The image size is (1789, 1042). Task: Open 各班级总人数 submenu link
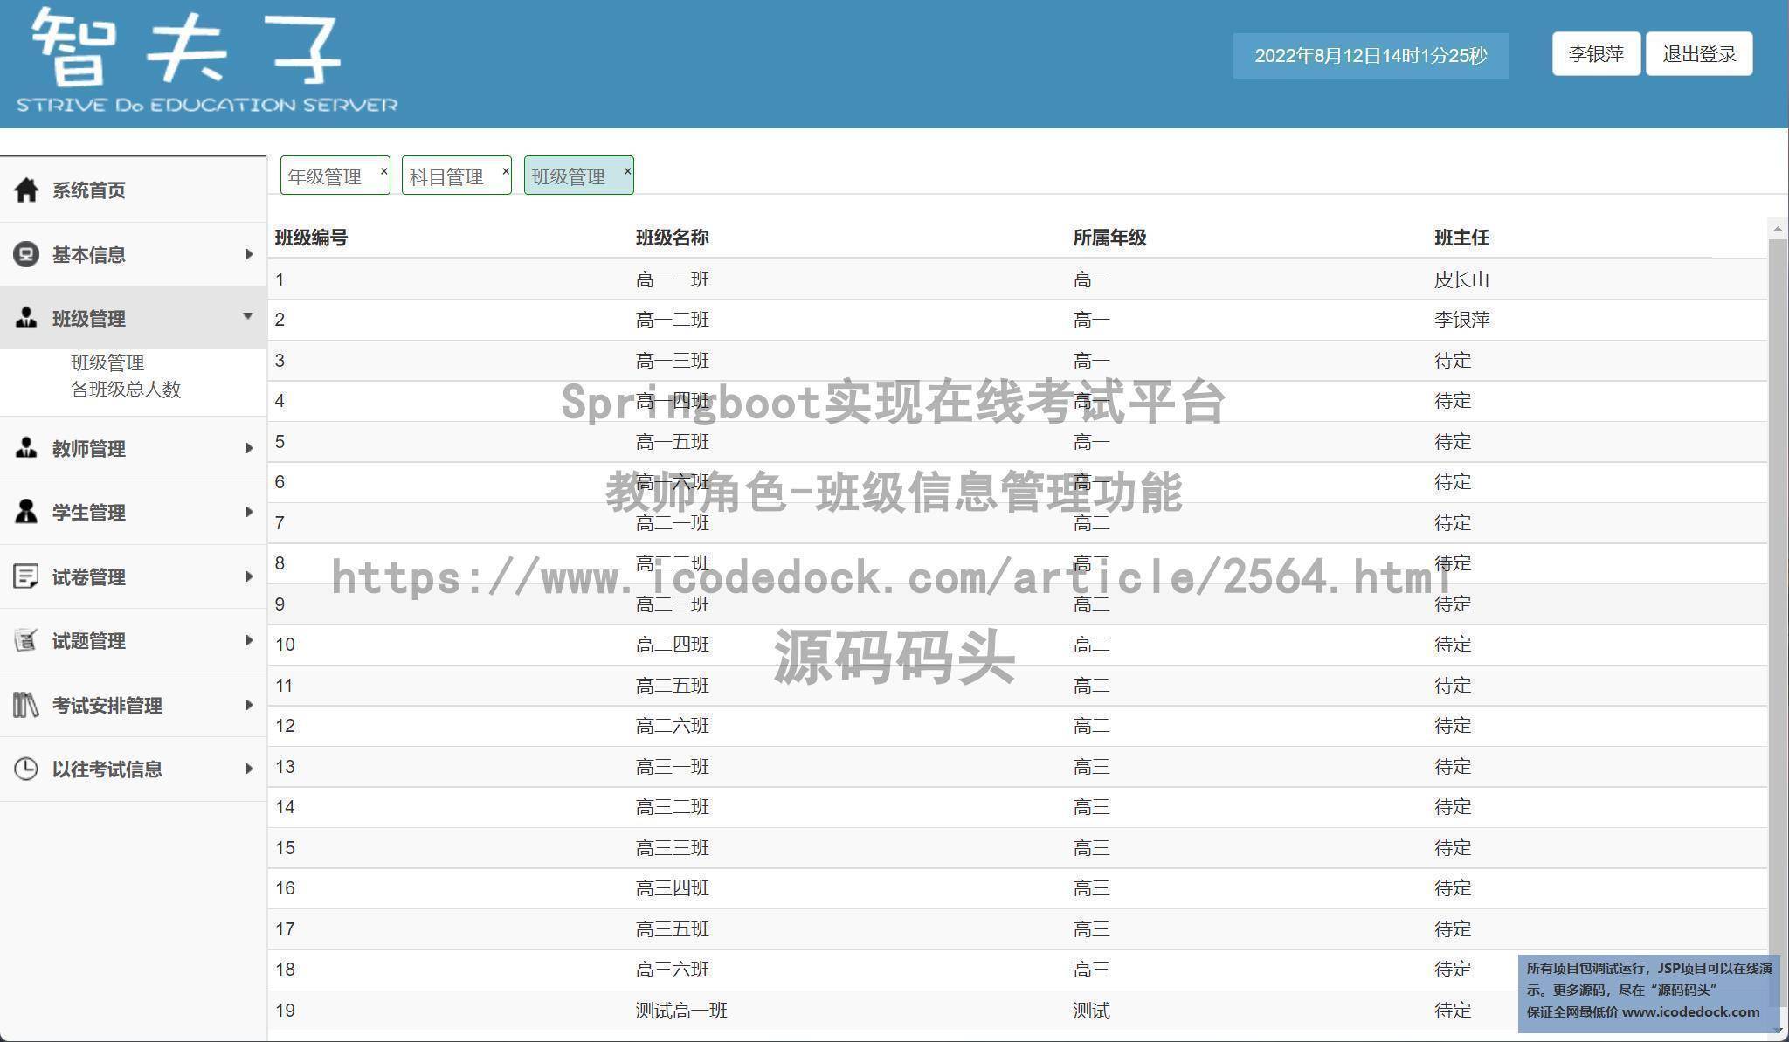point(125,390)
